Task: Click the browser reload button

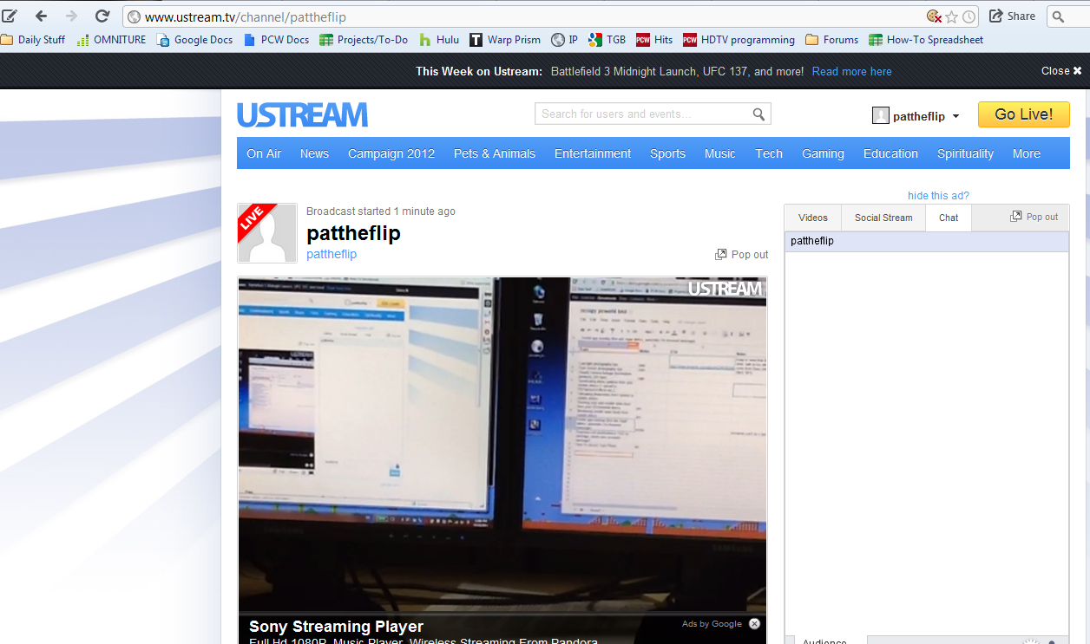Action: click(102, 16)
